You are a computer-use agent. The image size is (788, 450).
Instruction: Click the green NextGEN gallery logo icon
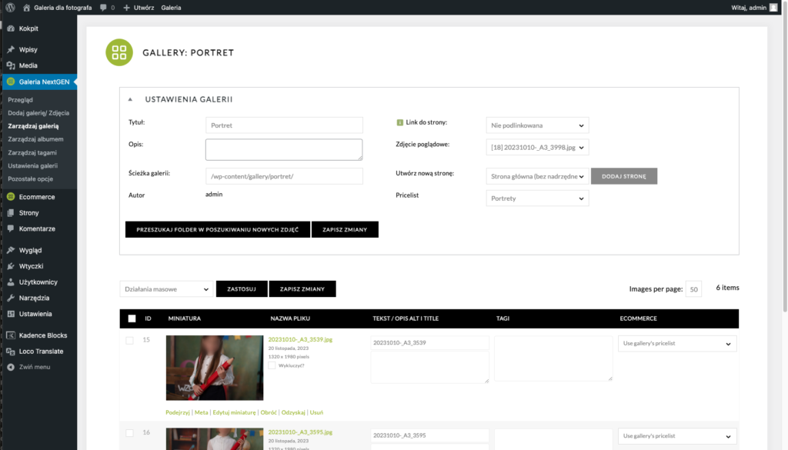[x=119, y=52]
